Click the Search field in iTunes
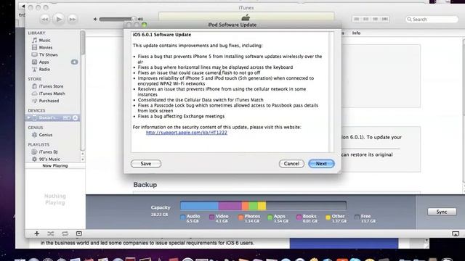Image resolution: width=465 pixels, height=261 pixels. pyautogui.click(x=432, y=20)
